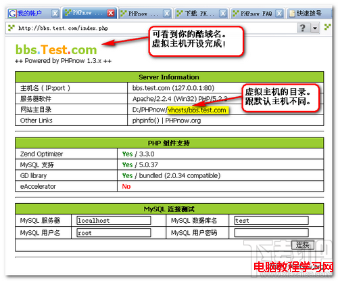Click the MySQL 用户密码 field

pyautogui.click(x=271, y=233)
